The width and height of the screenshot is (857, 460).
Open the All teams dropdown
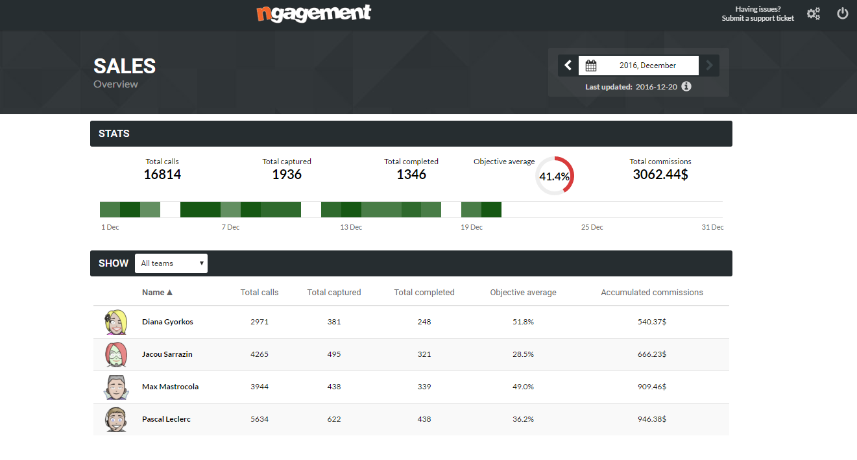171,263
